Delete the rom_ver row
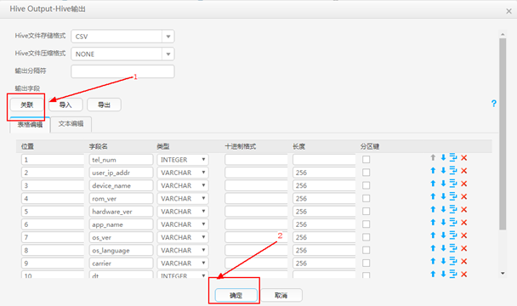Viewport: 517px width, 306px height. [x=464, y=196]
